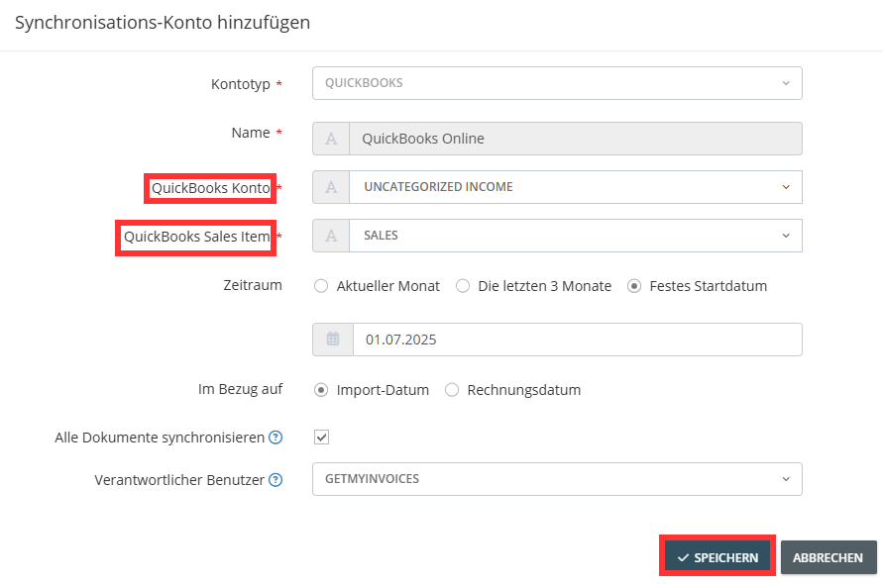883x585 pixels.
Task: Select the Aktueller Monat radio option
Action: click(321, 286)
